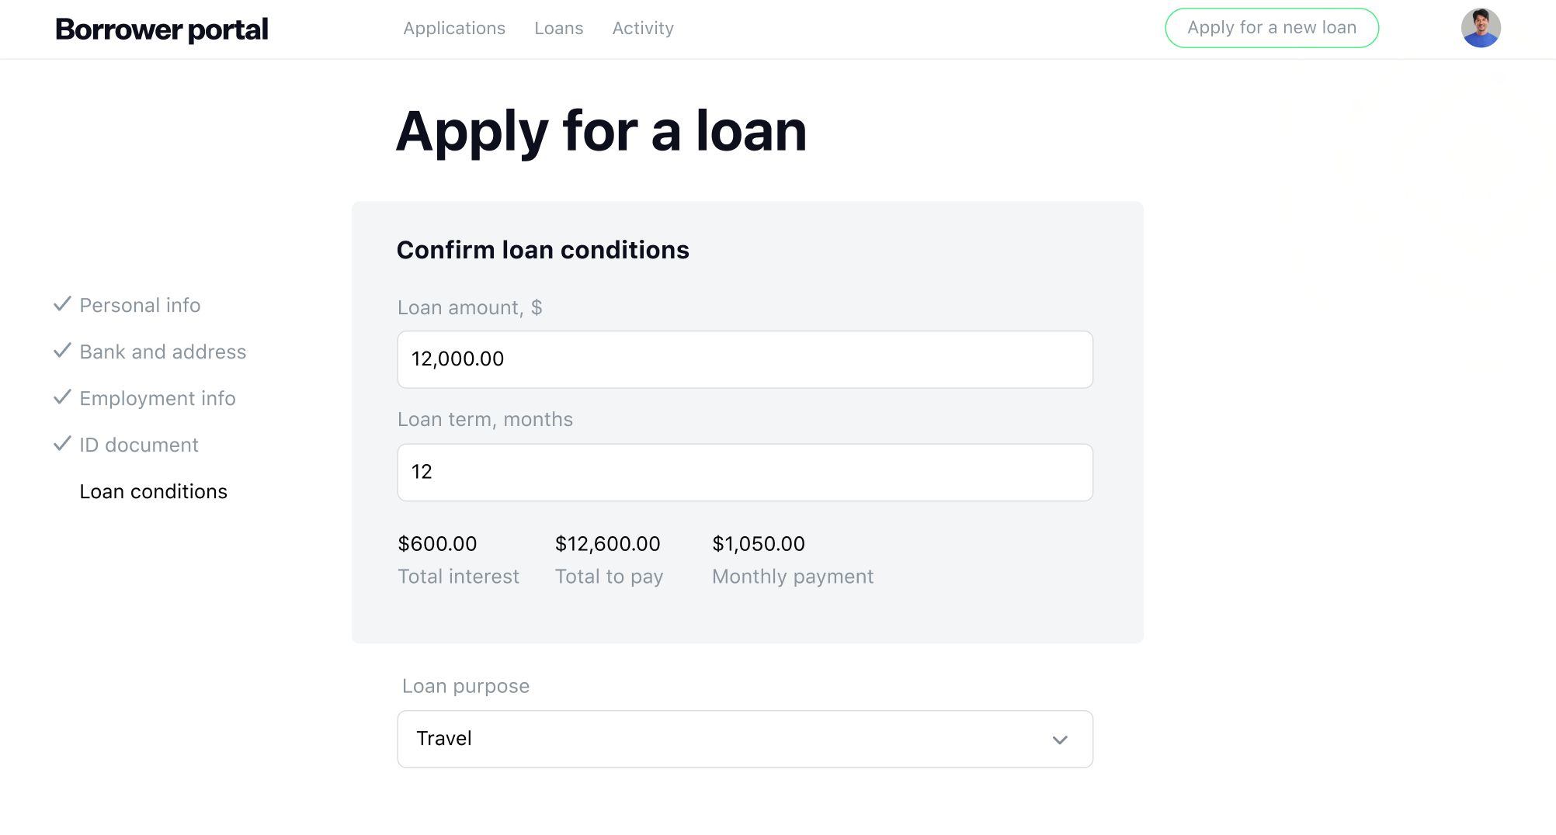Open the user profile avatar

(x=1481, y=27)
